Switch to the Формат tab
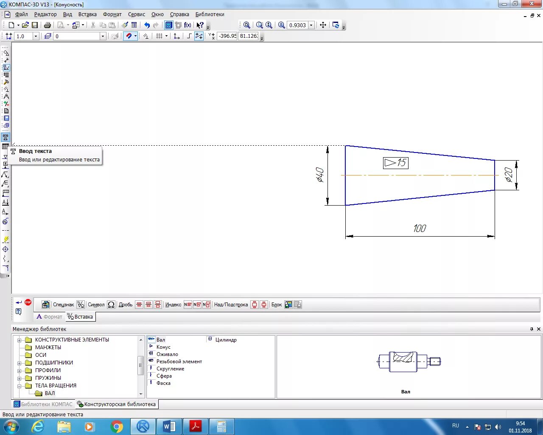Image resolution: width=543 pixels, height=435 pixels. [x=49, y=316]
